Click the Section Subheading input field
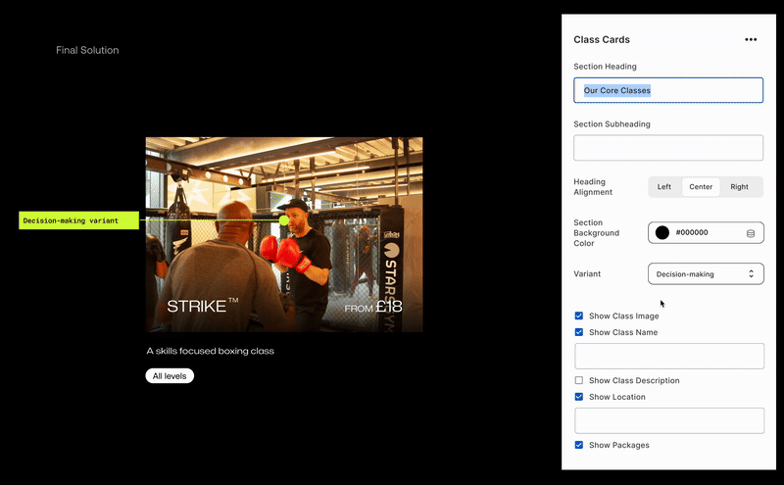This screenshot has width=784, height=485. coord(668,148)
